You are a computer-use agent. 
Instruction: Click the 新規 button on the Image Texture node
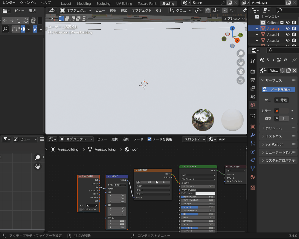(149, 182)
